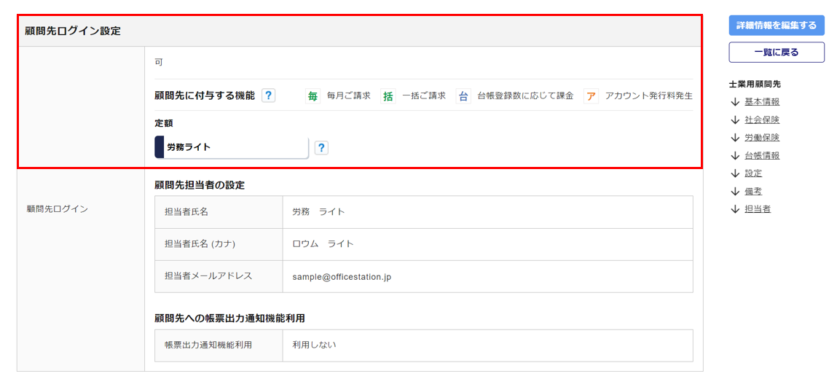This screenshot has width=837, height=379.
Task: Open help icon beside 顧問先に付与する機能
Action: pyautogui.click(x=269, y=96)
